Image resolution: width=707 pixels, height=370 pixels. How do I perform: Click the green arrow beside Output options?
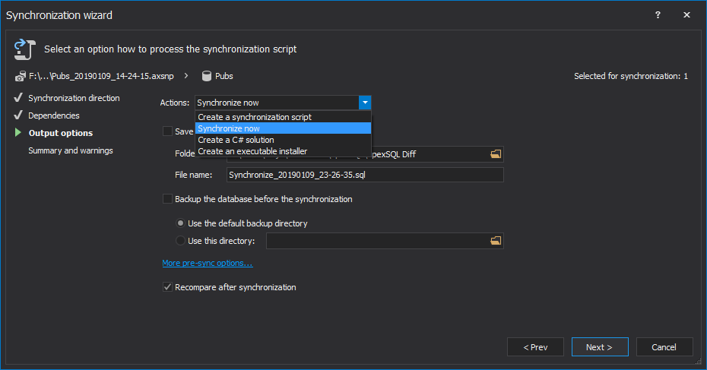click(x=18, y=133)
